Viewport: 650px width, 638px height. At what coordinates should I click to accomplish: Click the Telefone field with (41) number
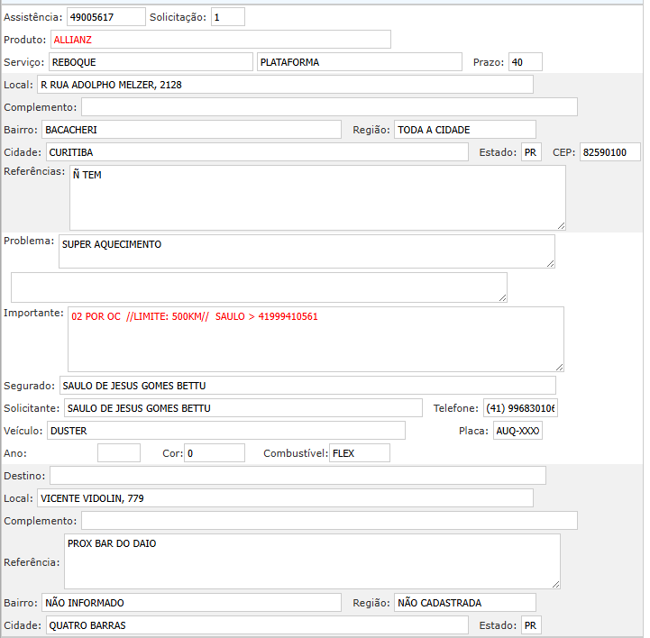coord(520,408)
